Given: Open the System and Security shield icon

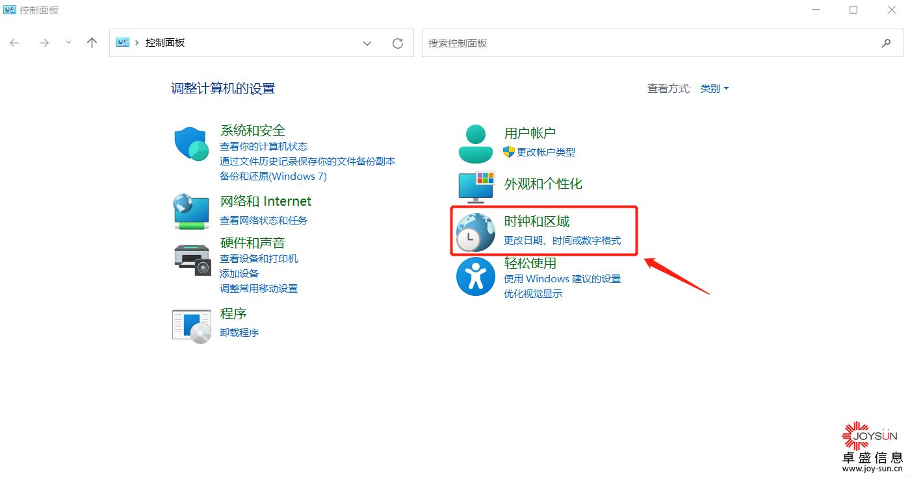Looking at the screenshot, I should point(191,144).
